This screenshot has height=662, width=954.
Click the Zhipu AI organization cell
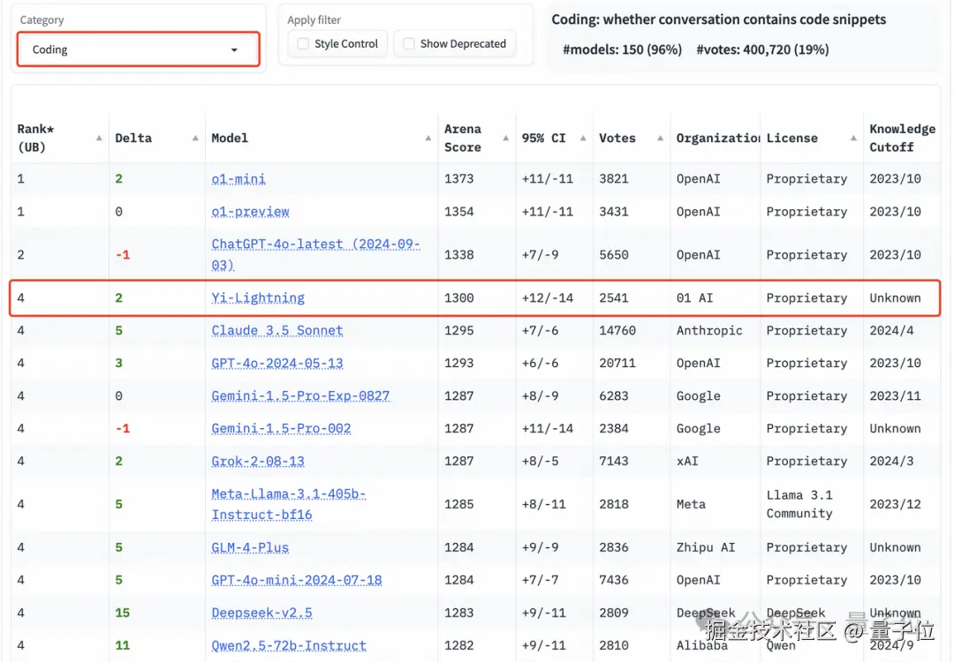[x=706, y=548]
